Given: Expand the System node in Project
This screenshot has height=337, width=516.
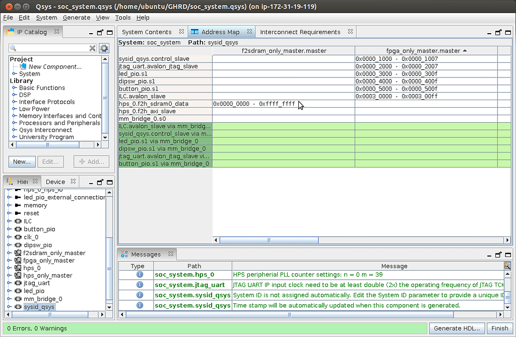Looking at the screenshot, I should [14, 73].
